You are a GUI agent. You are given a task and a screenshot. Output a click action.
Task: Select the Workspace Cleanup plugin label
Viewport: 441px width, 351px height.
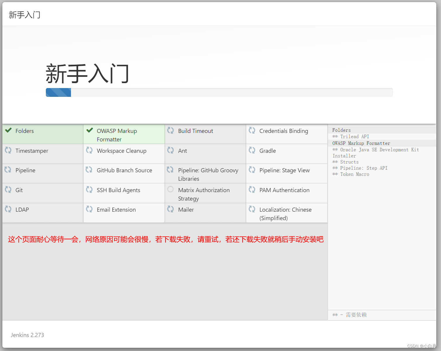coord(121,151)
